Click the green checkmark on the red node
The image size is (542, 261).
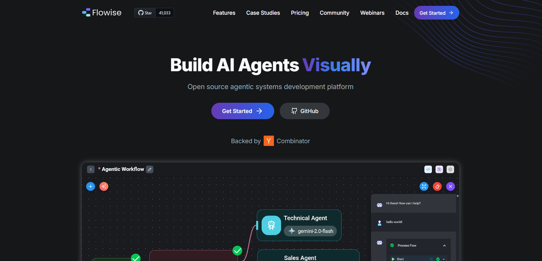(237, 251)
